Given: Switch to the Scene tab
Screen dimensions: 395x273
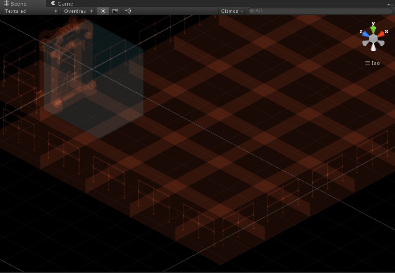Looking at the screenshot, I should pos(19,4).
